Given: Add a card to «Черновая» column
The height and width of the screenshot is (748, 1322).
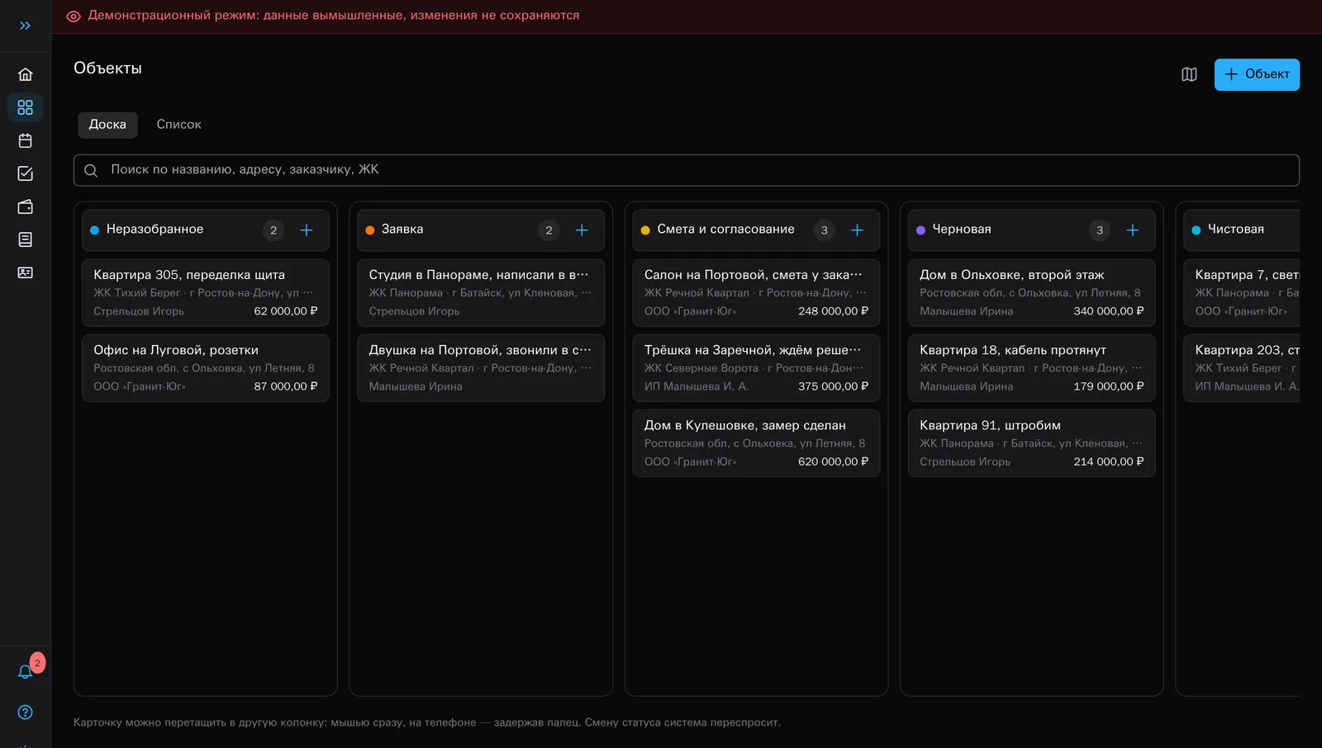Looking at the screenshot, I should (x=1133, y=230).
